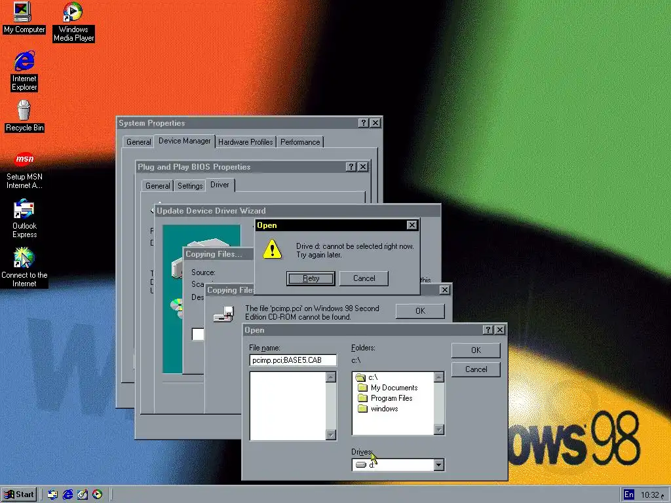Click the Start button
Image resolution: width=671 pixels, height=503 pixels.
(x=19, y=494)
